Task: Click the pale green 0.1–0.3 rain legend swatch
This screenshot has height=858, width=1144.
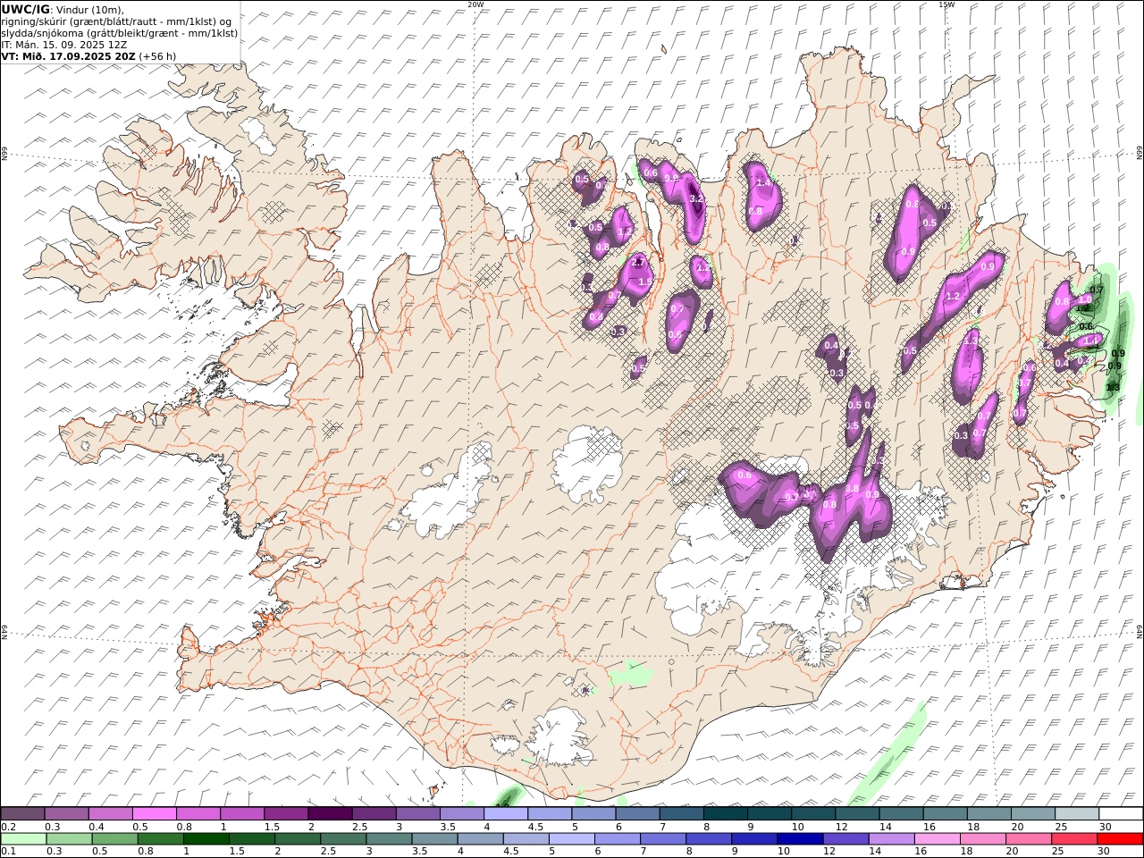Action: (x=23, y=838)
